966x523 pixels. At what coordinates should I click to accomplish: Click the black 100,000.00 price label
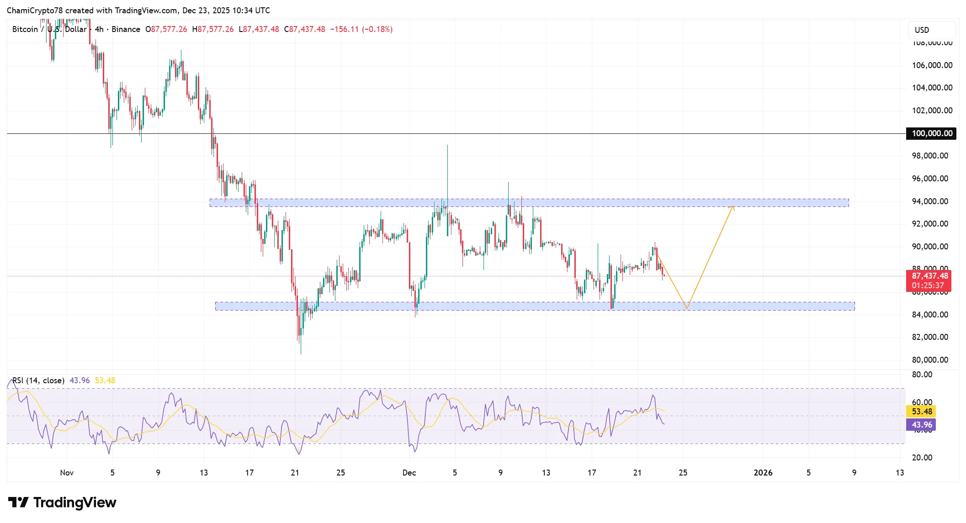931,133
